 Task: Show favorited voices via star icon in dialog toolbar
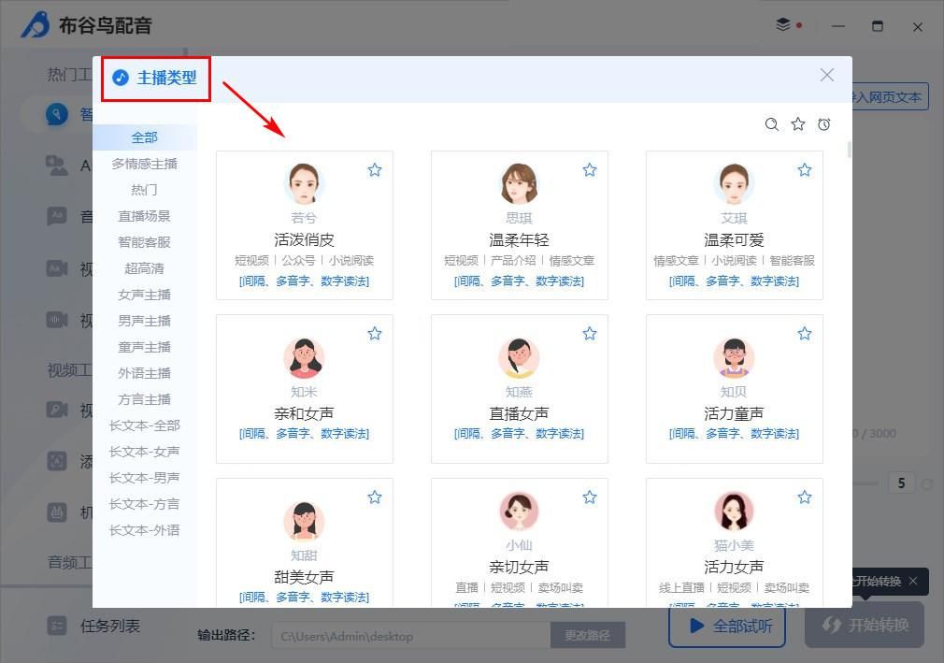click(x=797, y=124)
